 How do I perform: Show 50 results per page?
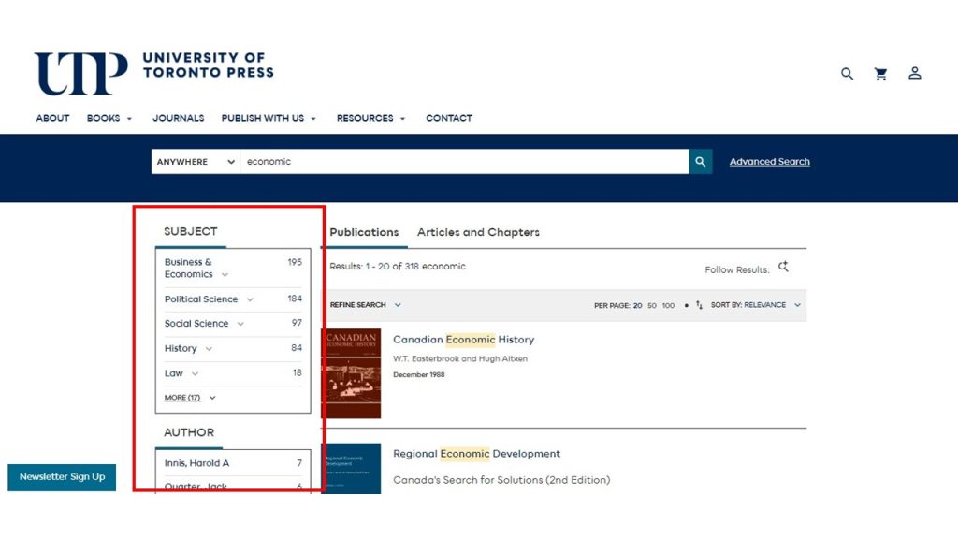[652, 306]
